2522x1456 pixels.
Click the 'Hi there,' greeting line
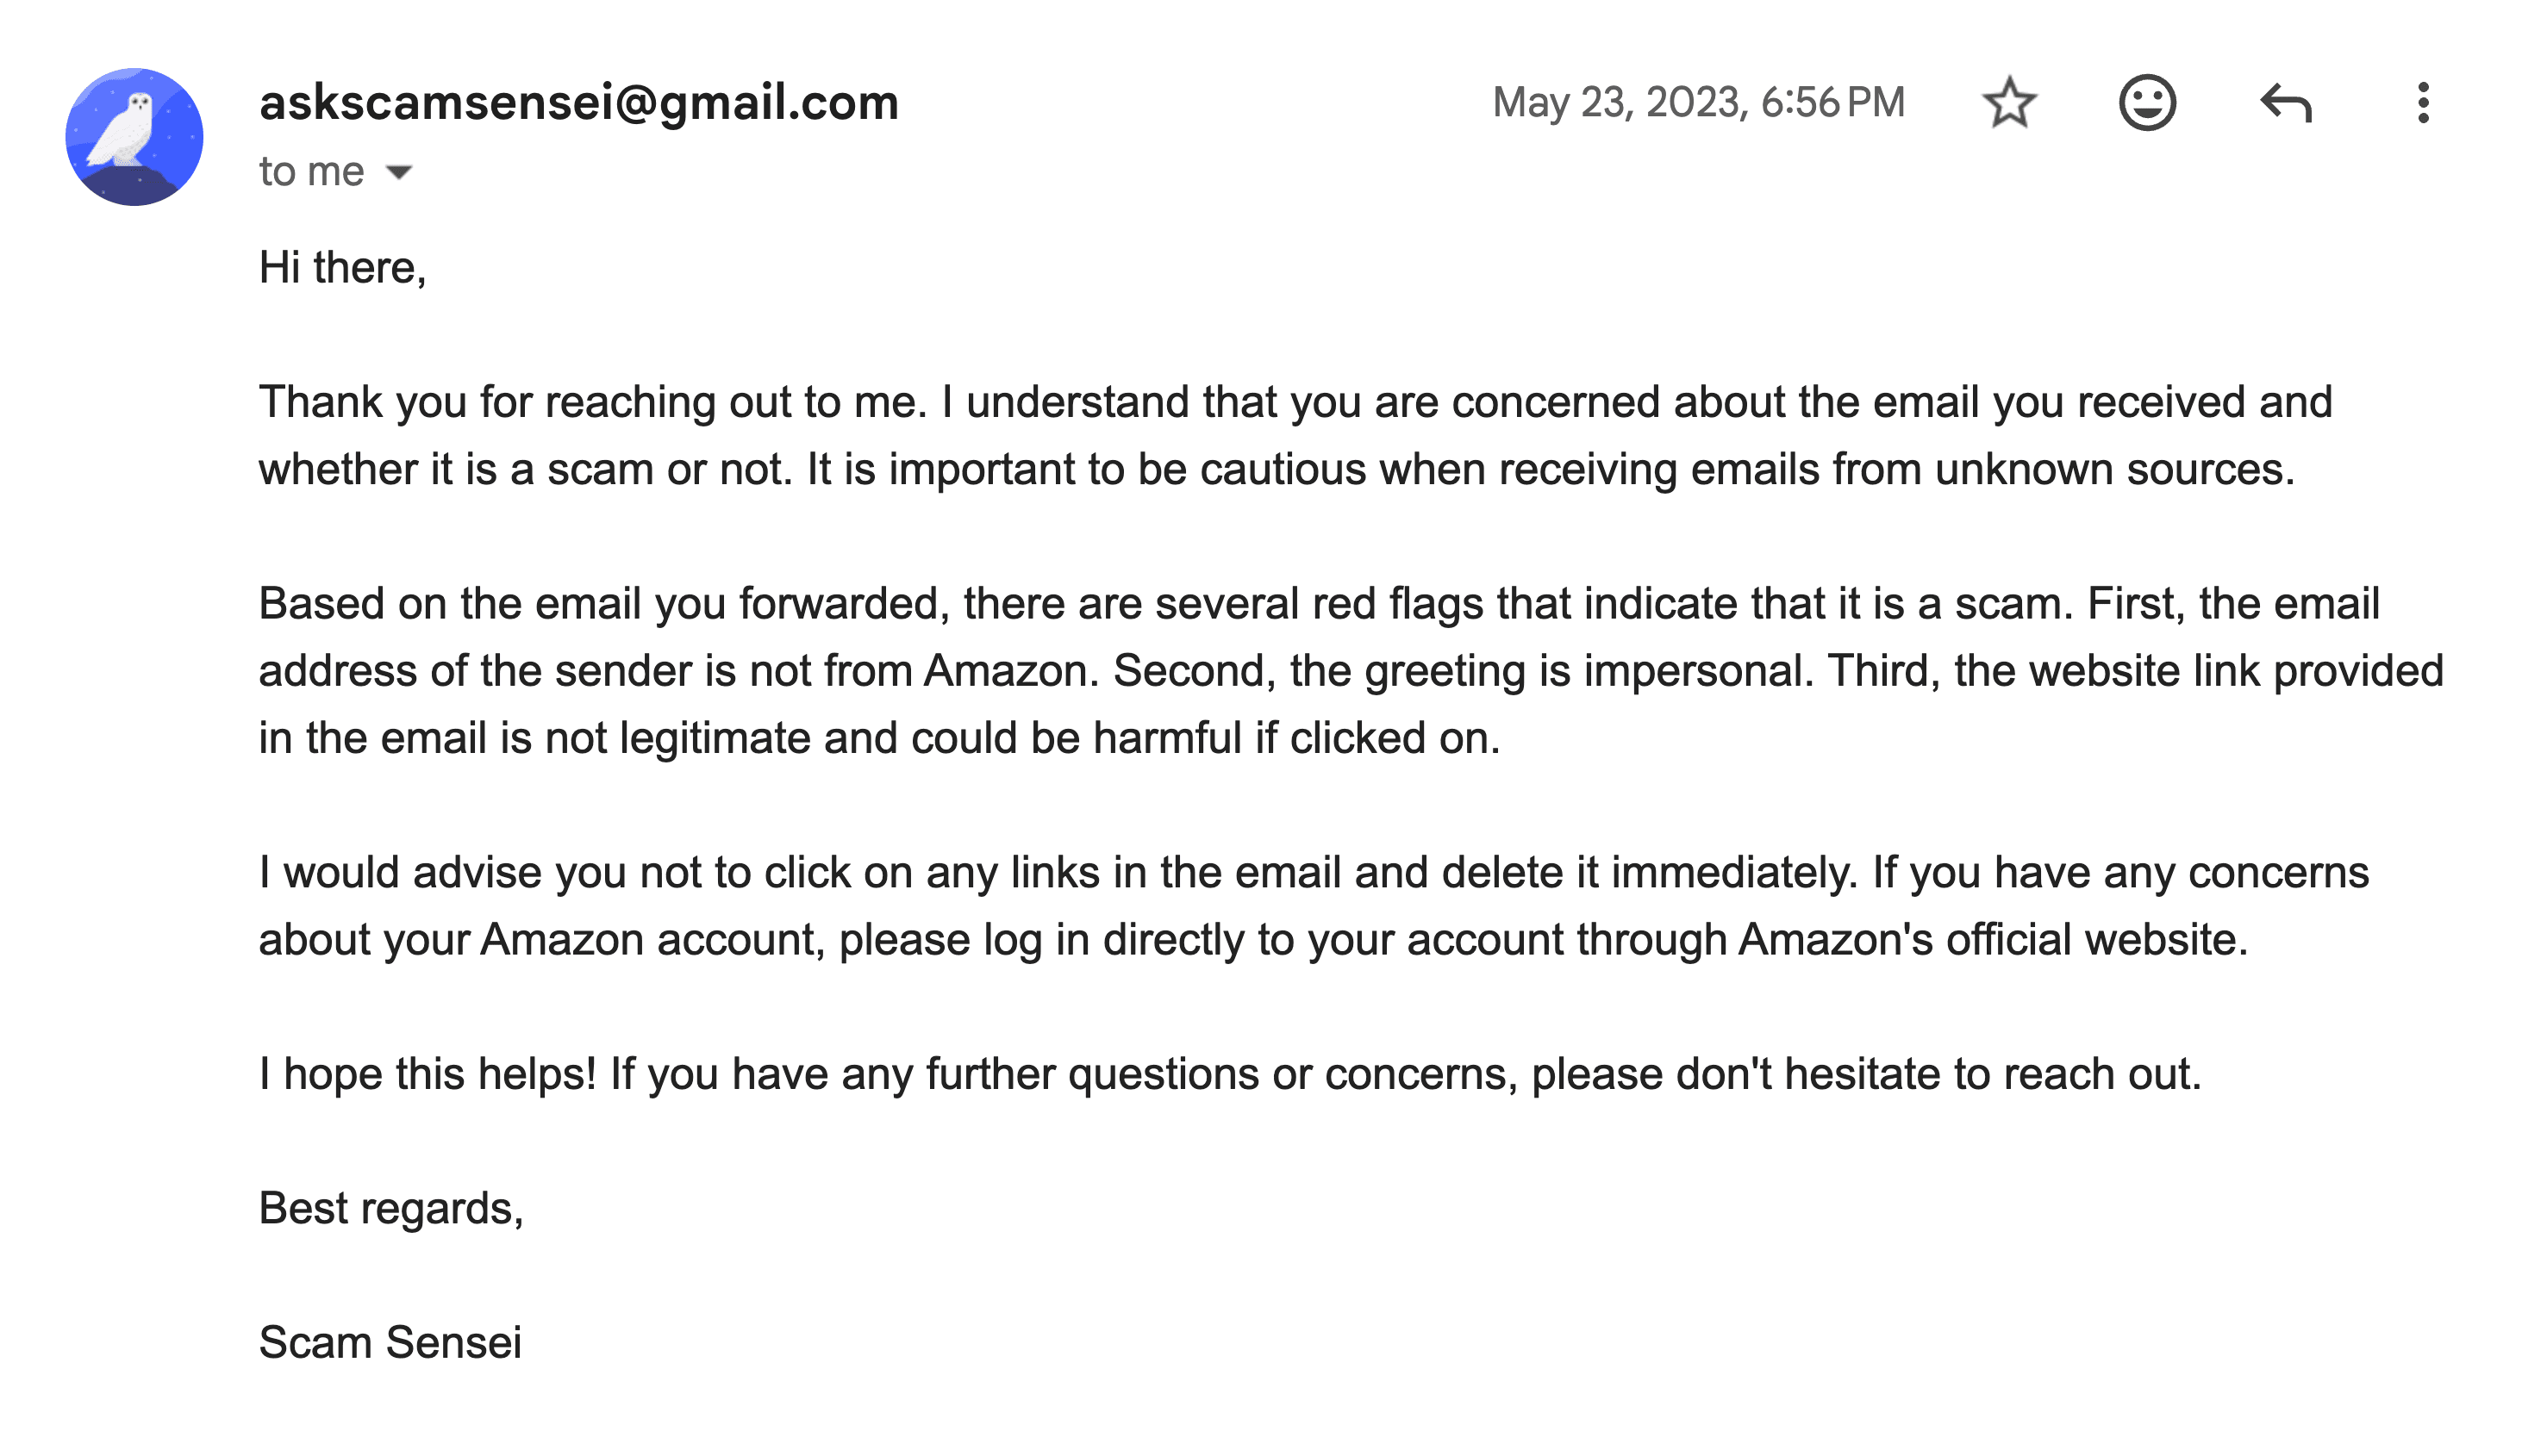pyautogui.click(x=342, y=268)
